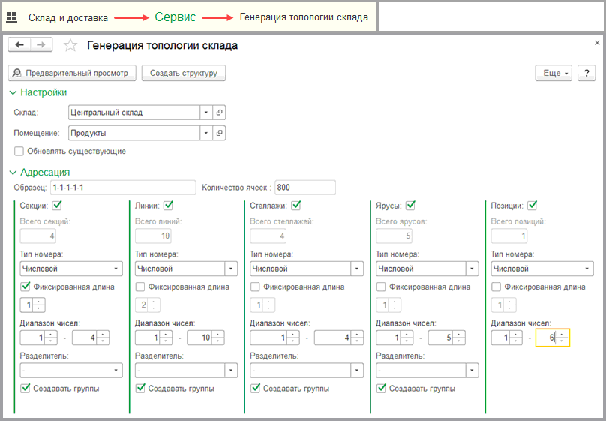Collapse the Адресация section
This screenshot has height=421, width=606.
pyautogui.click(x=13, y=172)
